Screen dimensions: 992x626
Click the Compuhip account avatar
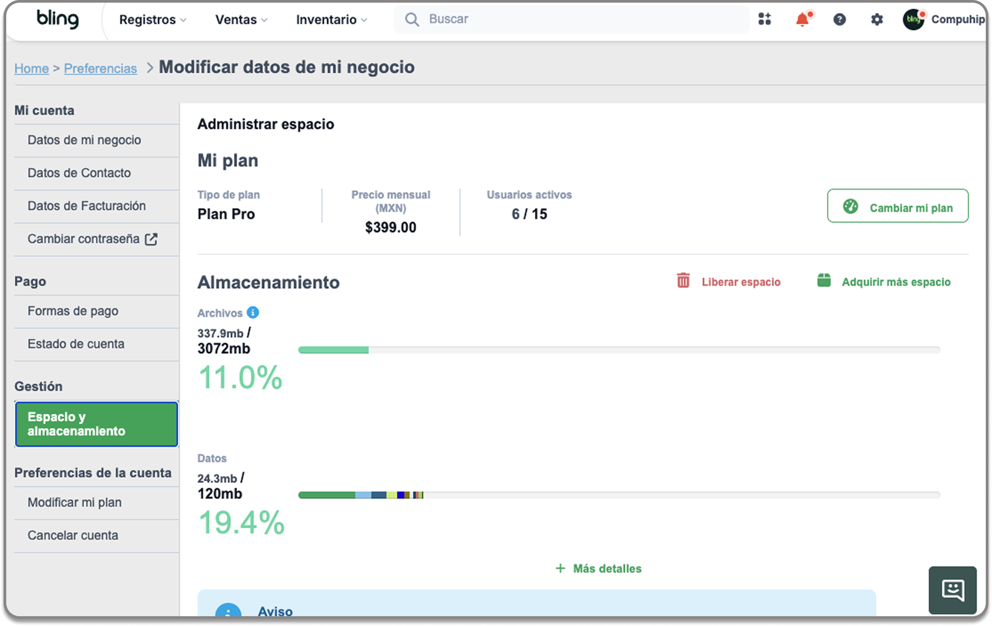(914, 19)
